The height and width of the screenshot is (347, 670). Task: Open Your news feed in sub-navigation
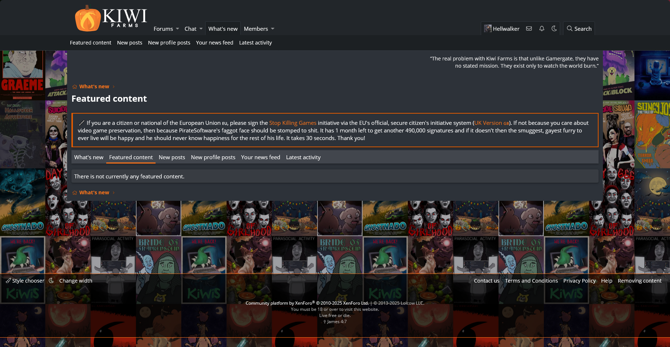(x=215, y=43)
